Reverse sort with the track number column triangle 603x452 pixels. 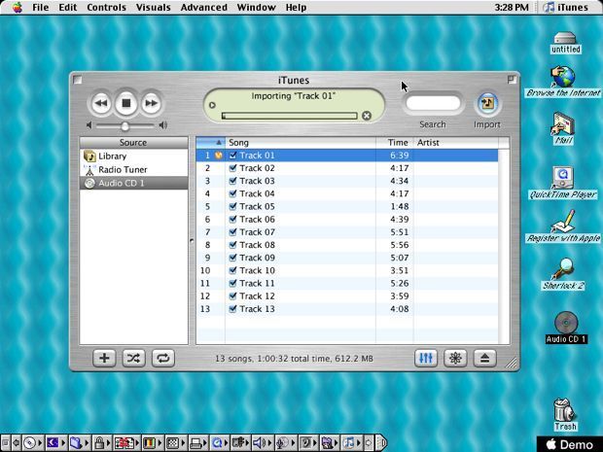[x=219, y=143]
